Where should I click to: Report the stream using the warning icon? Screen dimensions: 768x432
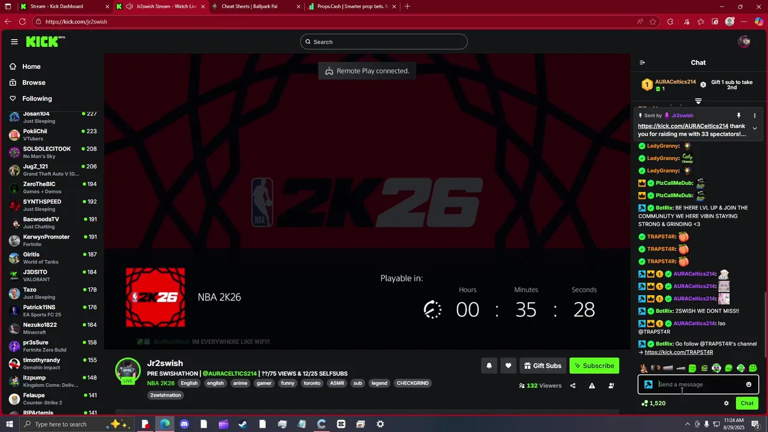[x=592, y=386]
